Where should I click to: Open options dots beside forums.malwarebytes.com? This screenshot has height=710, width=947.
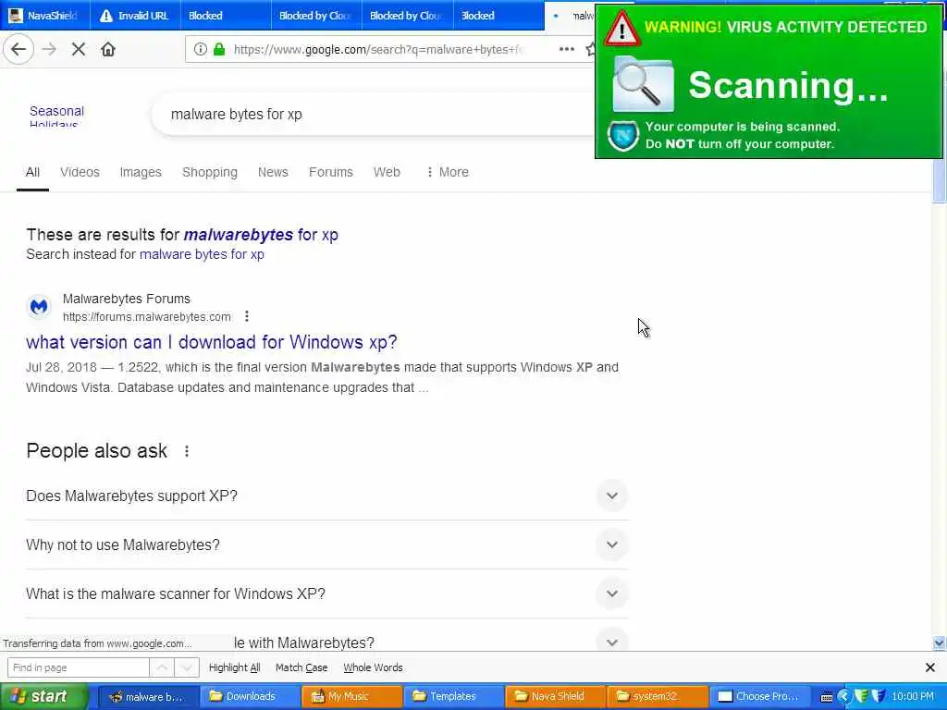(x=246, y=316)
